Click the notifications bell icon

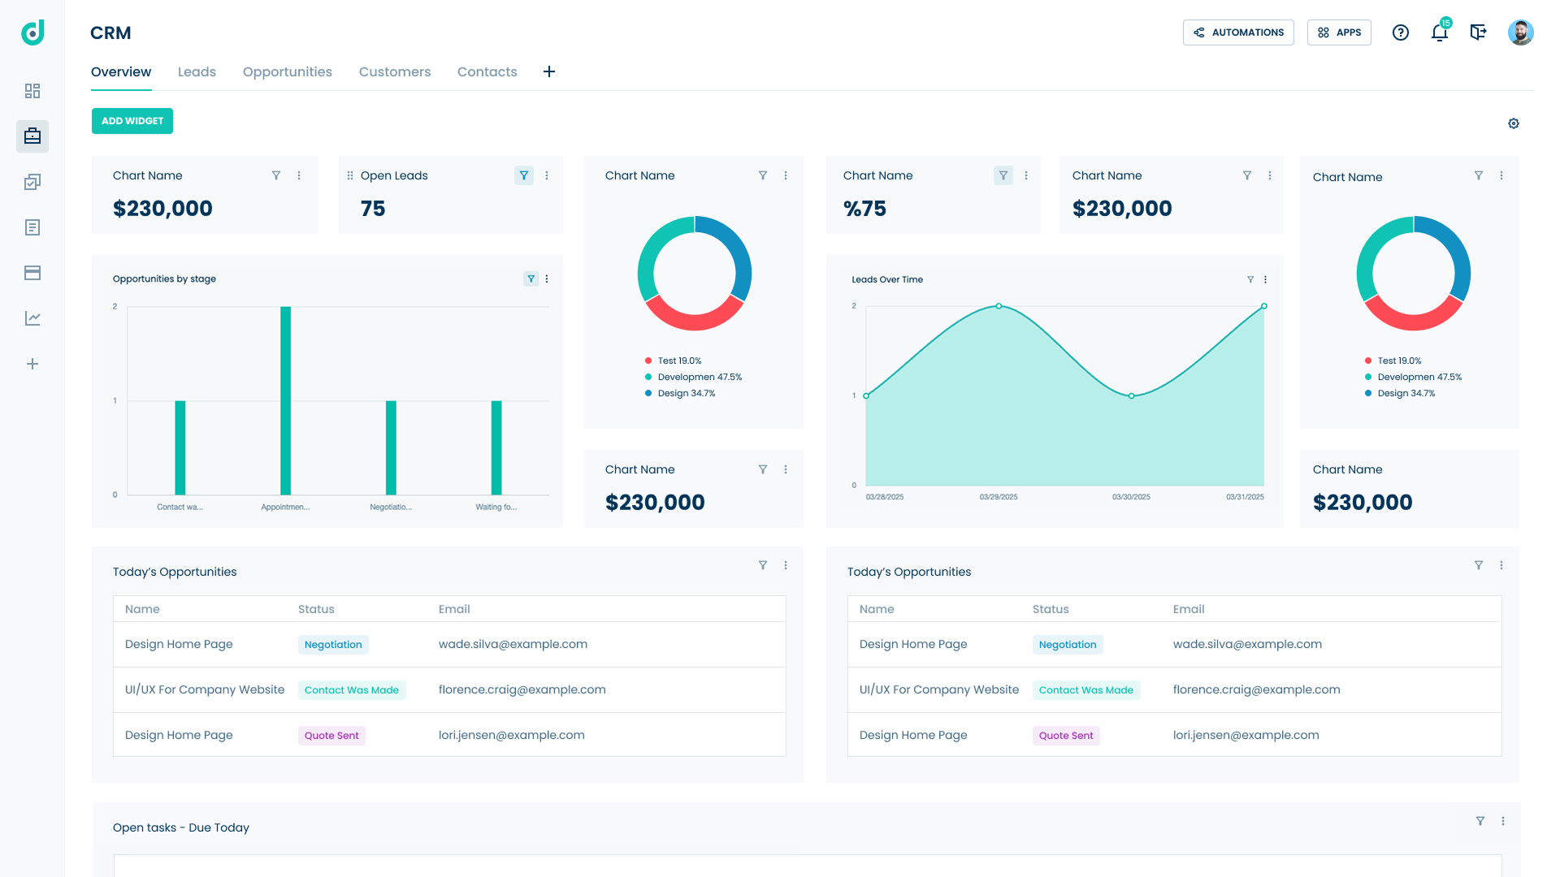coord(1439,32)
